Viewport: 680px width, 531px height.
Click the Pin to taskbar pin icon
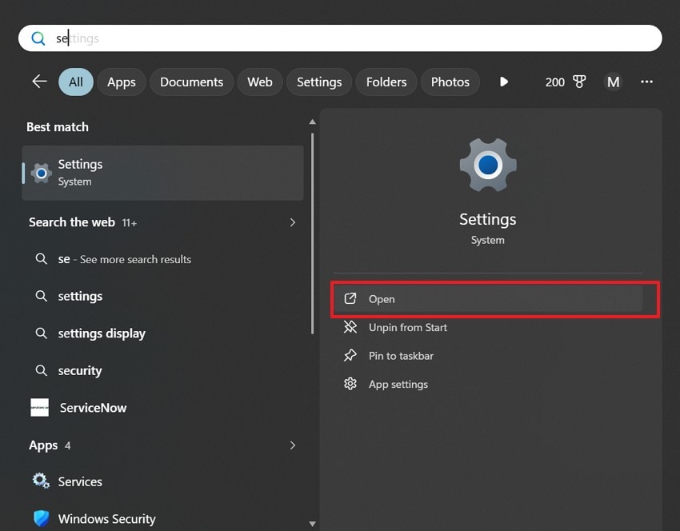click(x=350, y=355)
